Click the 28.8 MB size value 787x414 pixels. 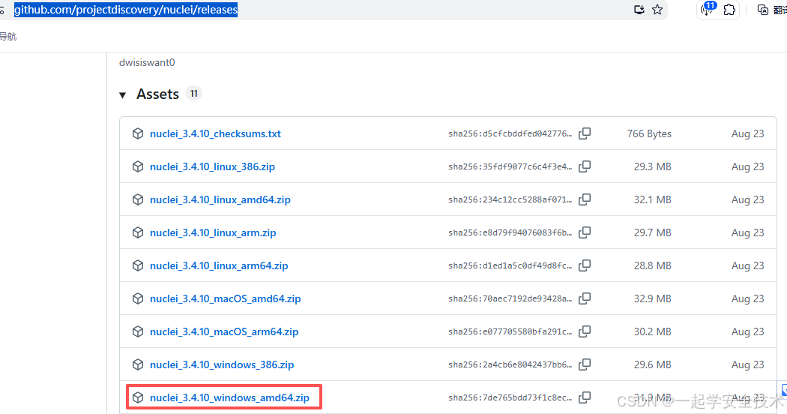pyautogui.click(x=653, y=265)
